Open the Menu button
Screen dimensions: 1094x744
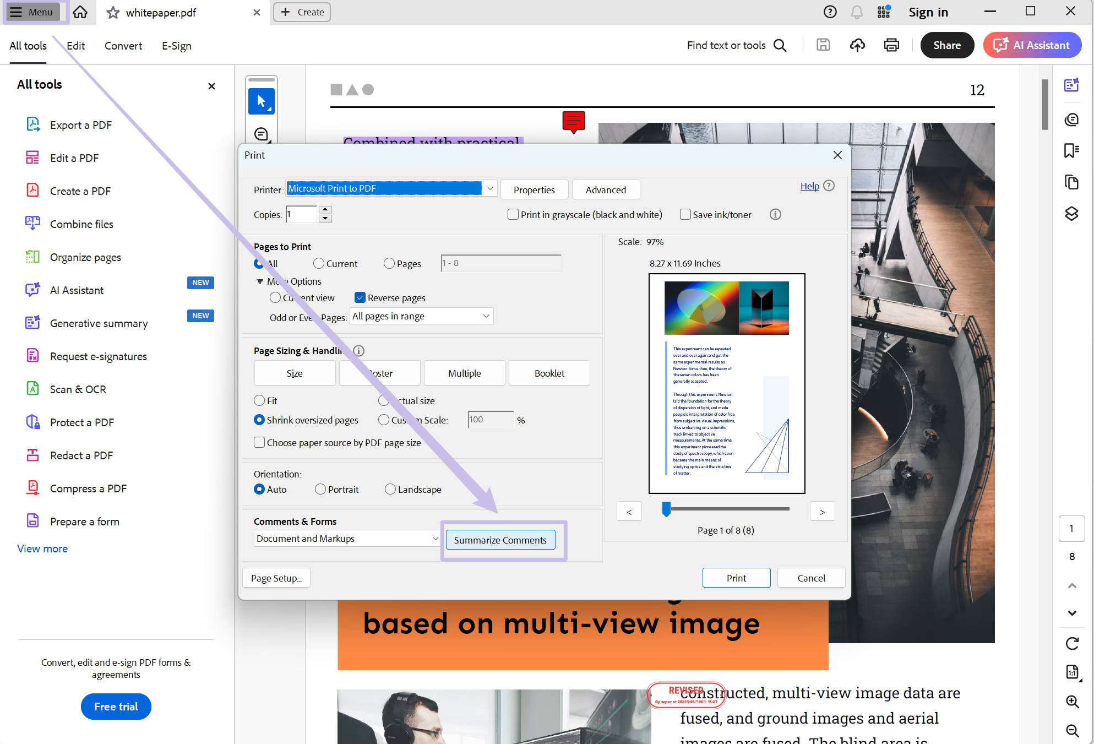click(32, 12)
